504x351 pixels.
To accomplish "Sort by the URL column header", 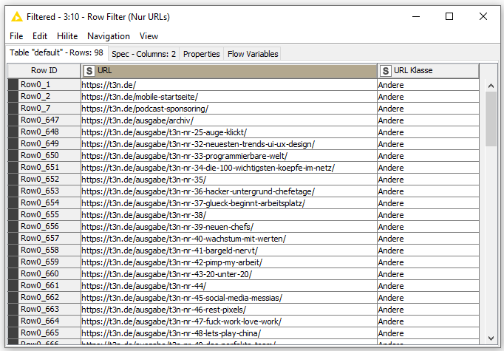I will tap(229, 71).
